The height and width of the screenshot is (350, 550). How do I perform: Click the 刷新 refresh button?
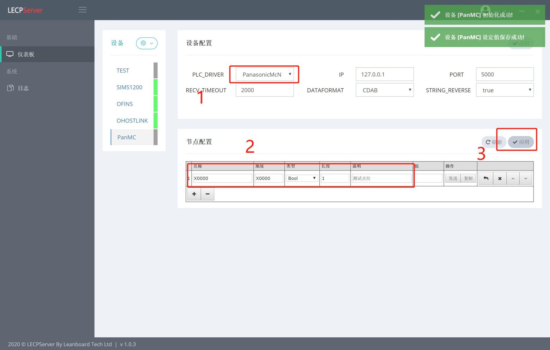494,142
